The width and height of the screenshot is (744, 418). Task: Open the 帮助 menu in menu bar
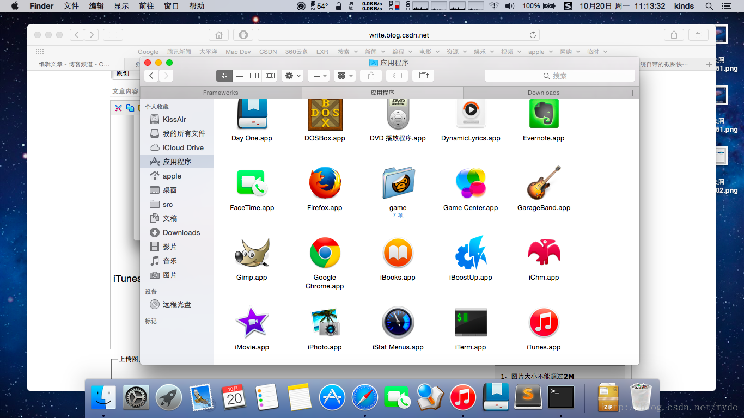tap(197, 6)
